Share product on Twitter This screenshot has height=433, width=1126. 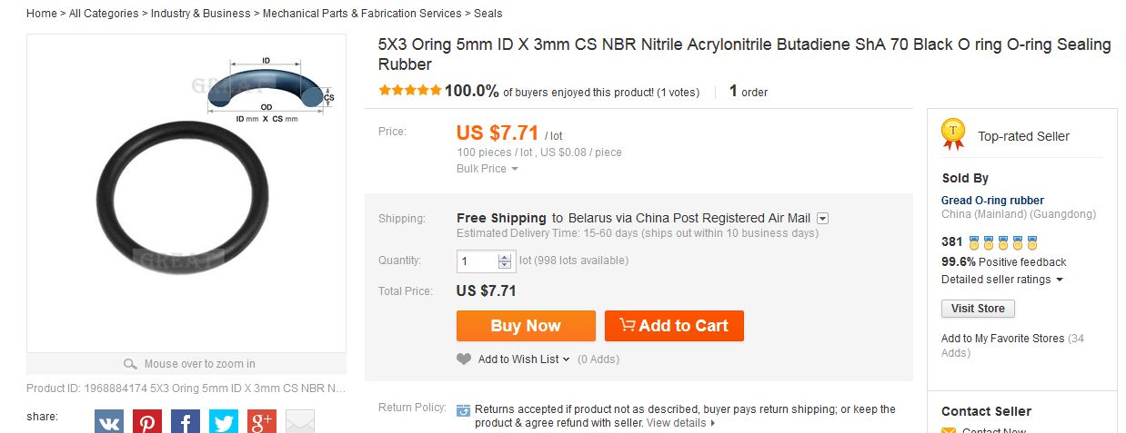(x=224, y=422)
